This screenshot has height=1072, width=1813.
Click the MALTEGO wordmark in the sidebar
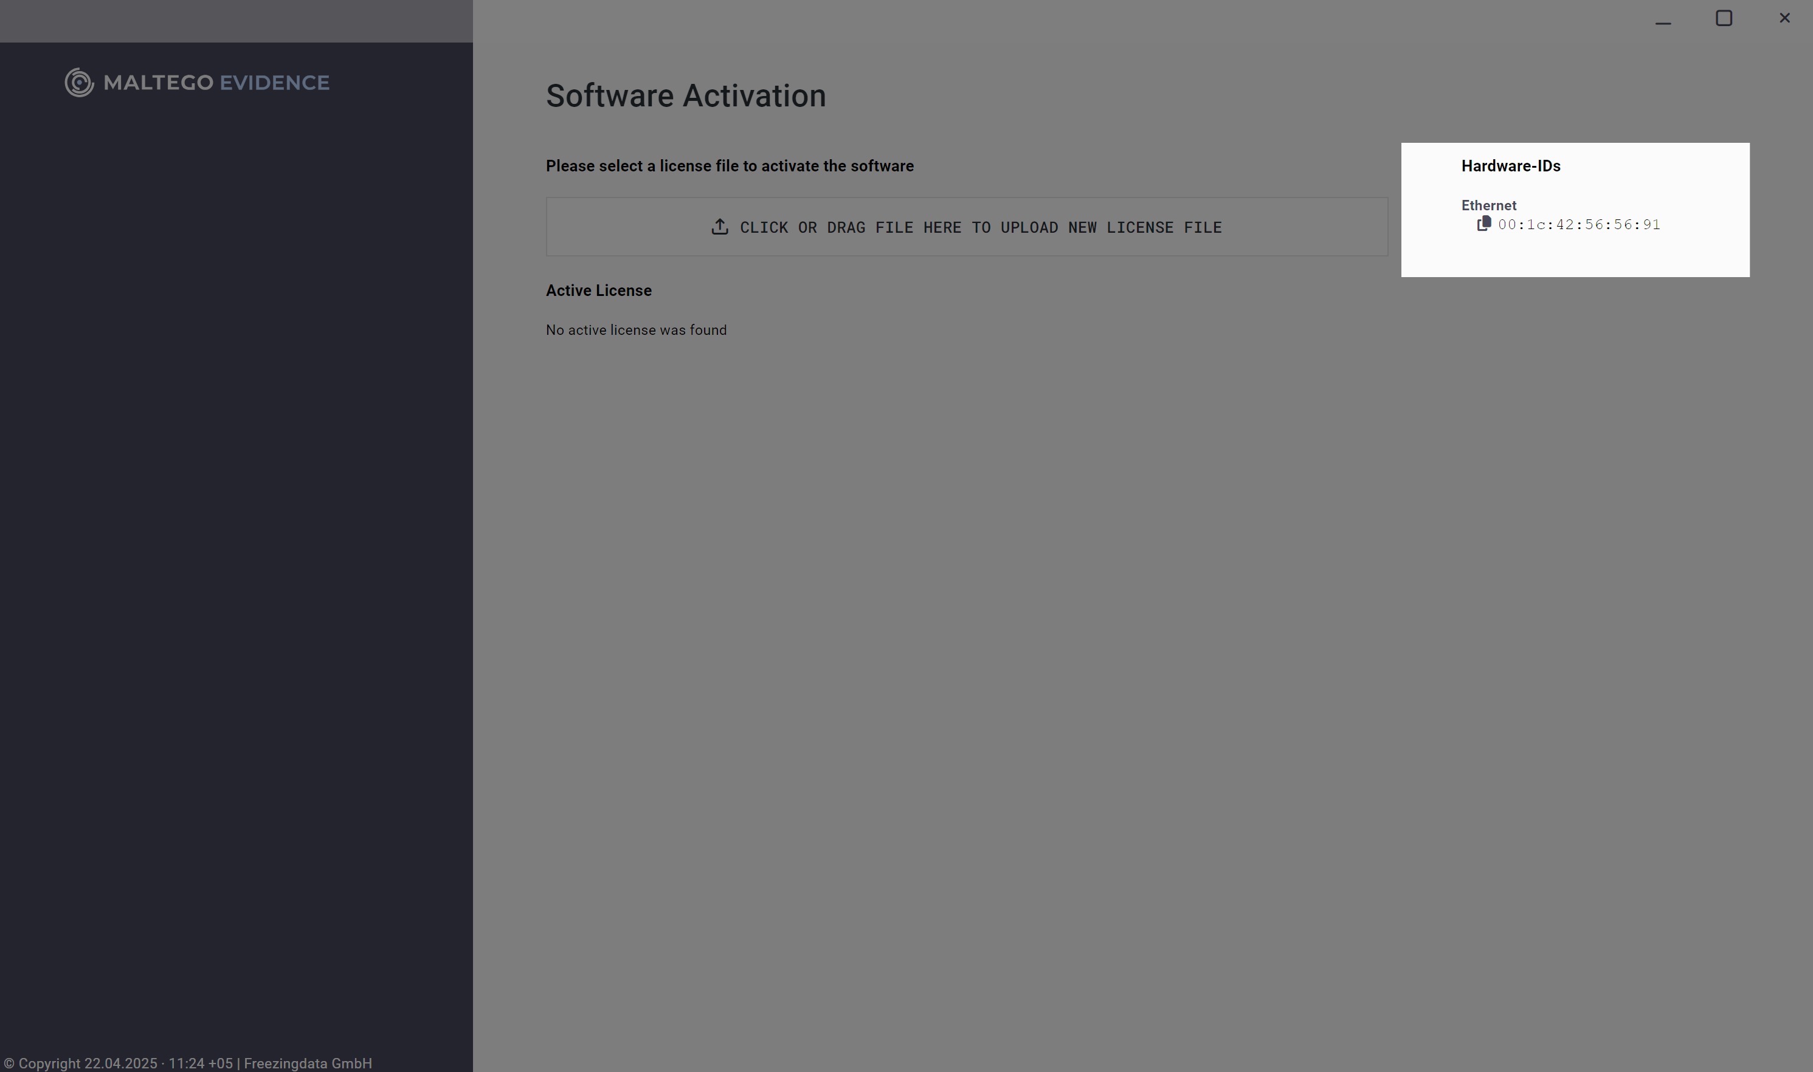158,83
